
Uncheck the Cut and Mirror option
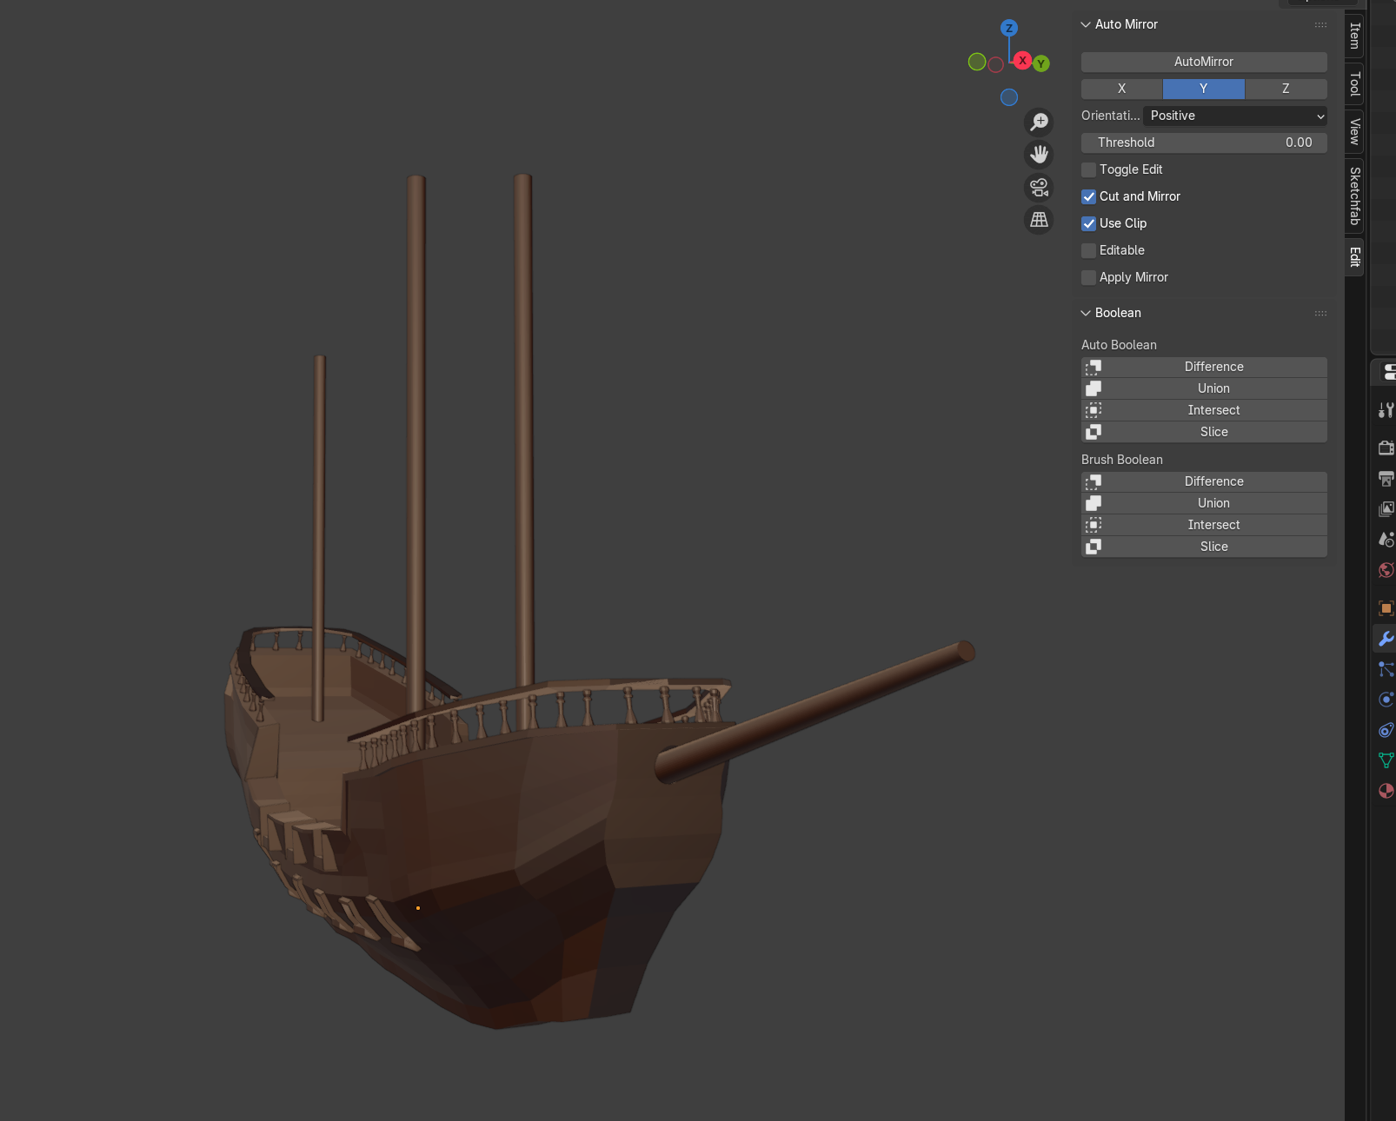[1089, 196]
